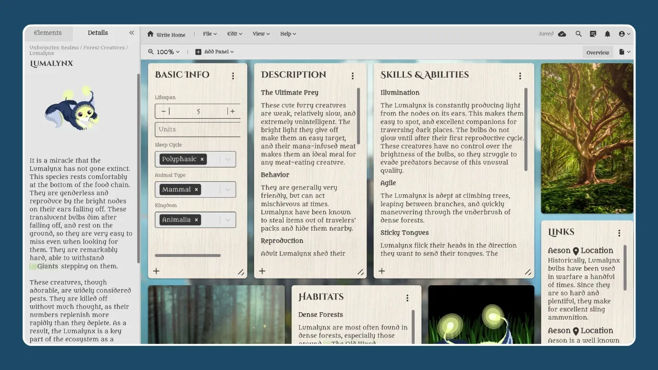Viewport: 658px width, 370px height.
Task: Click the misty forest image panel
Action: pos(216,314)
